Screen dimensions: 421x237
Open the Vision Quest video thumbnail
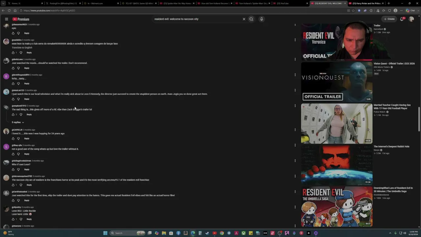coord(337,82)
